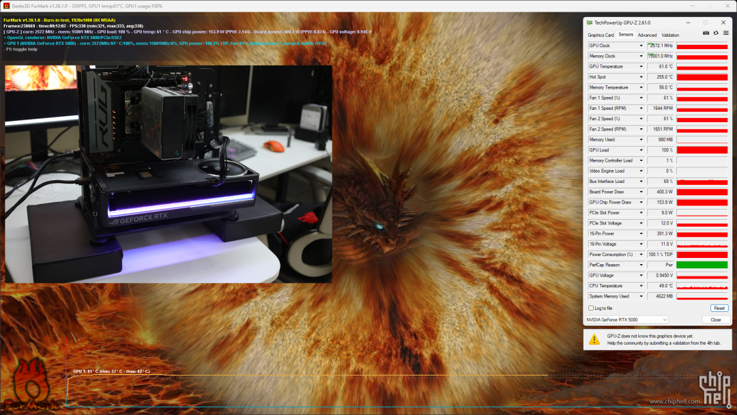The image size is (737, 415).
Task: Open the Memory Temperature sensor dropdown
Action: (641, 87)
